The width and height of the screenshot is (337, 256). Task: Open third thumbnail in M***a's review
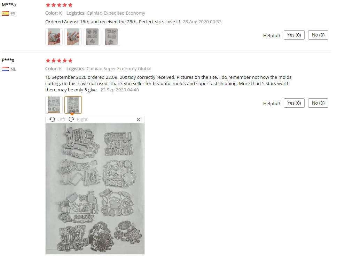coord(92,37)
